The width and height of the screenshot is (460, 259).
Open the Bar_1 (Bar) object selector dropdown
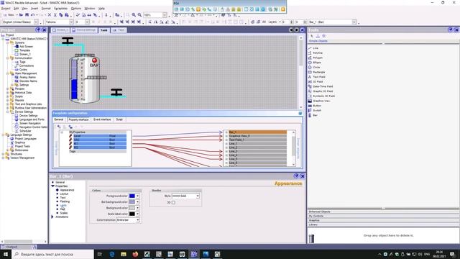pos(354,22)
